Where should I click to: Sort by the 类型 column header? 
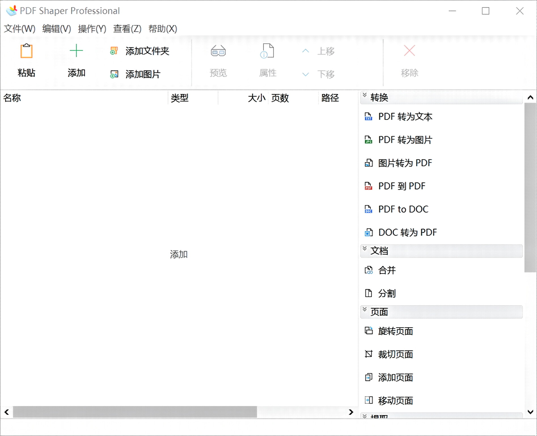tap(193, 98)
